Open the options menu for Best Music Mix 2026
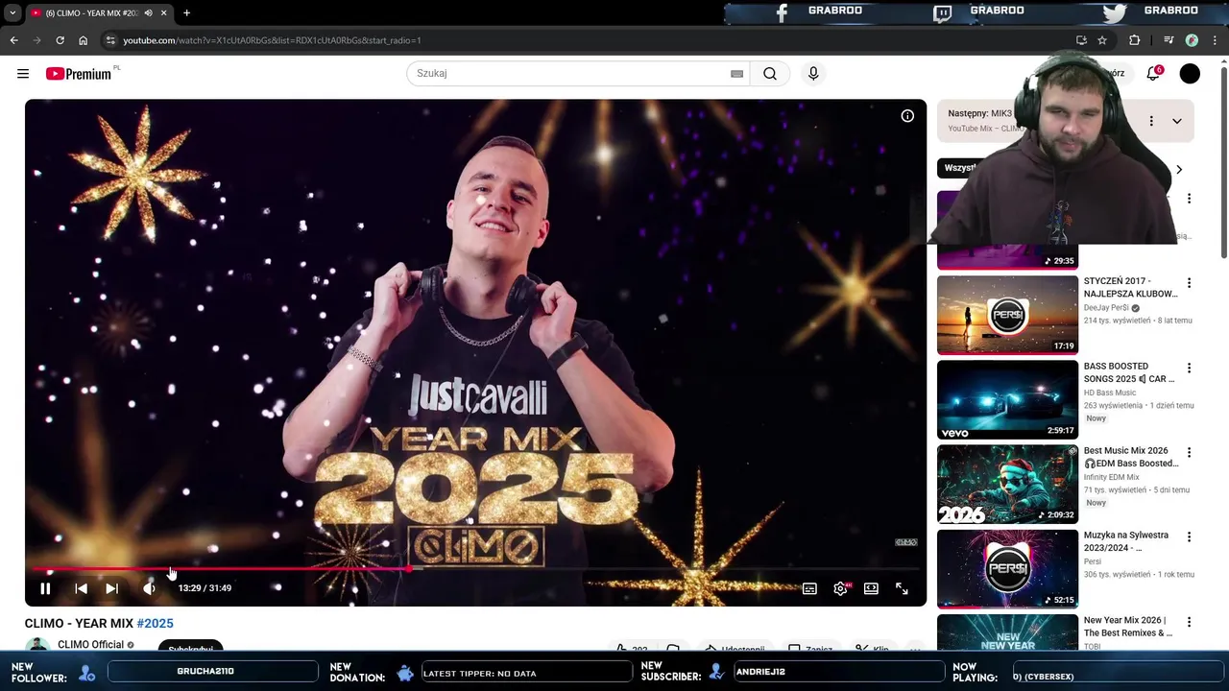Image resolution: width=1229 pixels, height=691 pixels. [x=1189, y=452]
